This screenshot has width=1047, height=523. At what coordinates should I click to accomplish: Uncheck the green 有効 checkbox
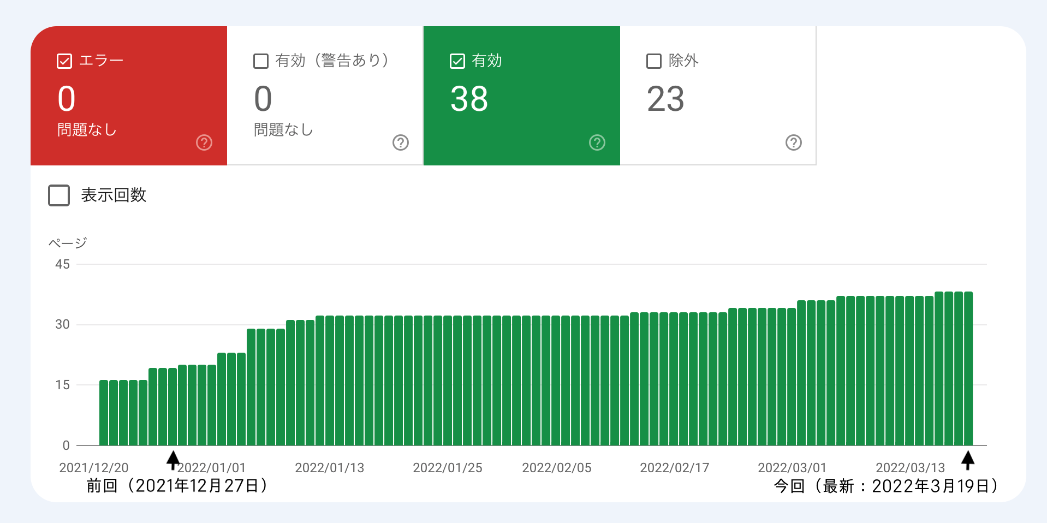click(x=457, y=61)
